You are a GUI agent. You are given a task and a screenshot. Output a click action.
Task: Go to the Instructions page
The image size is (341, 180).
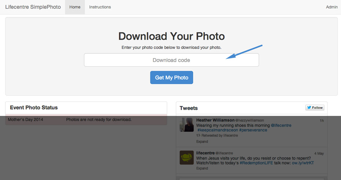click(x=100, y=7)
